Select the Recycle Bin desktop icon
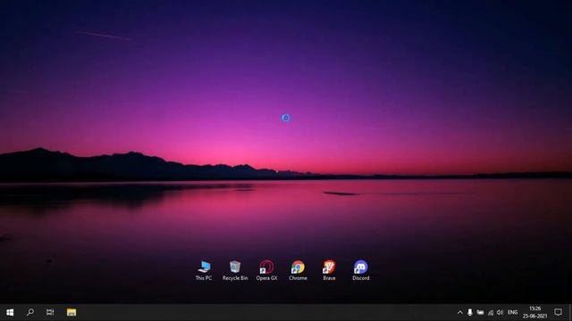 pos(235,270)
